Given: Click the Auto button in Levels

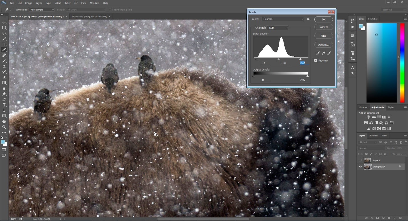Looking at the screenshot, I should pyautogui.click(x=323, y=36).
